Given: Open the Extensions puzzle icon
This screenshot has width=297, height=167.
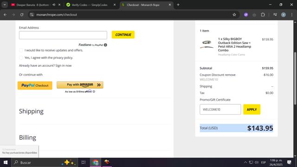Looking at the screenshot, I should click(x=263, y=14).
